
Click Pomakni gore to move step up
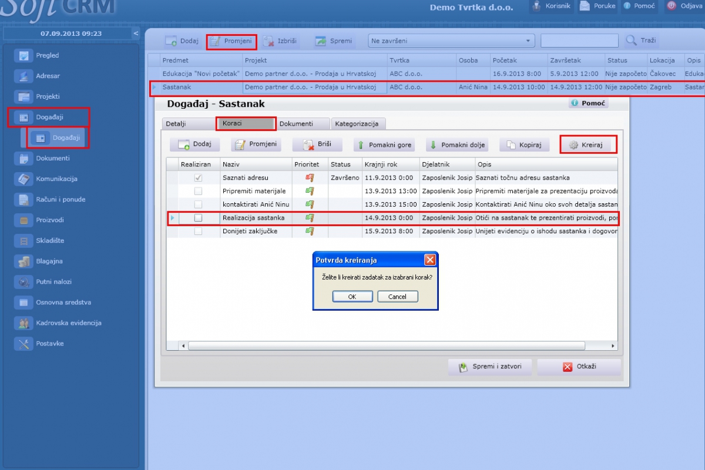pyautogui.click(x=385, y=145)
